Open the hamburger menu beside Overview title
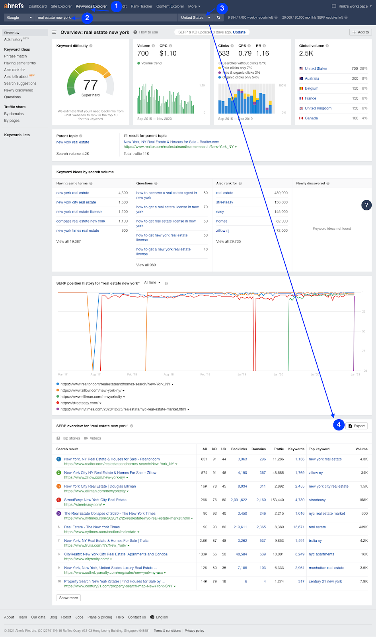Image resolution: width=376 pixels, height=637 pixels. 55,32
